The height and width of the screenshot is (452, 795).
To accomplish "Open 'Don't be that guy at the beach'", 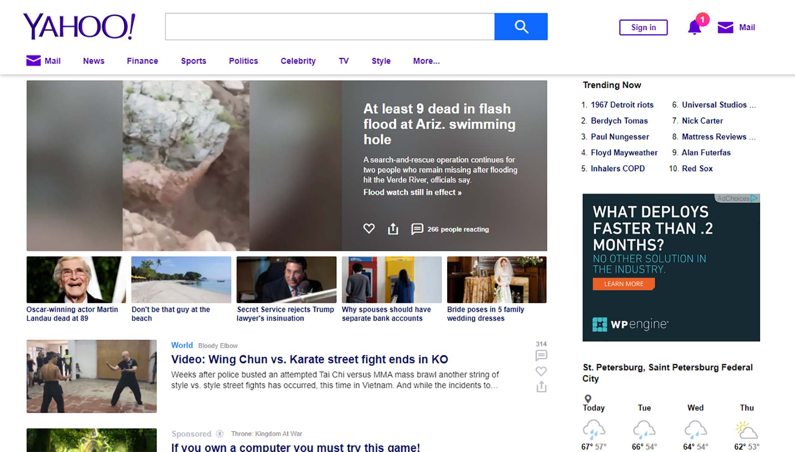I will click(x=171, y=314).
